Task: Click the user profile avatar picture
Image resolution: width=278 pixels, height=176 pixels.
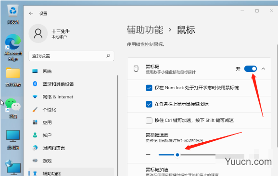Action: (x=38, y=33)
